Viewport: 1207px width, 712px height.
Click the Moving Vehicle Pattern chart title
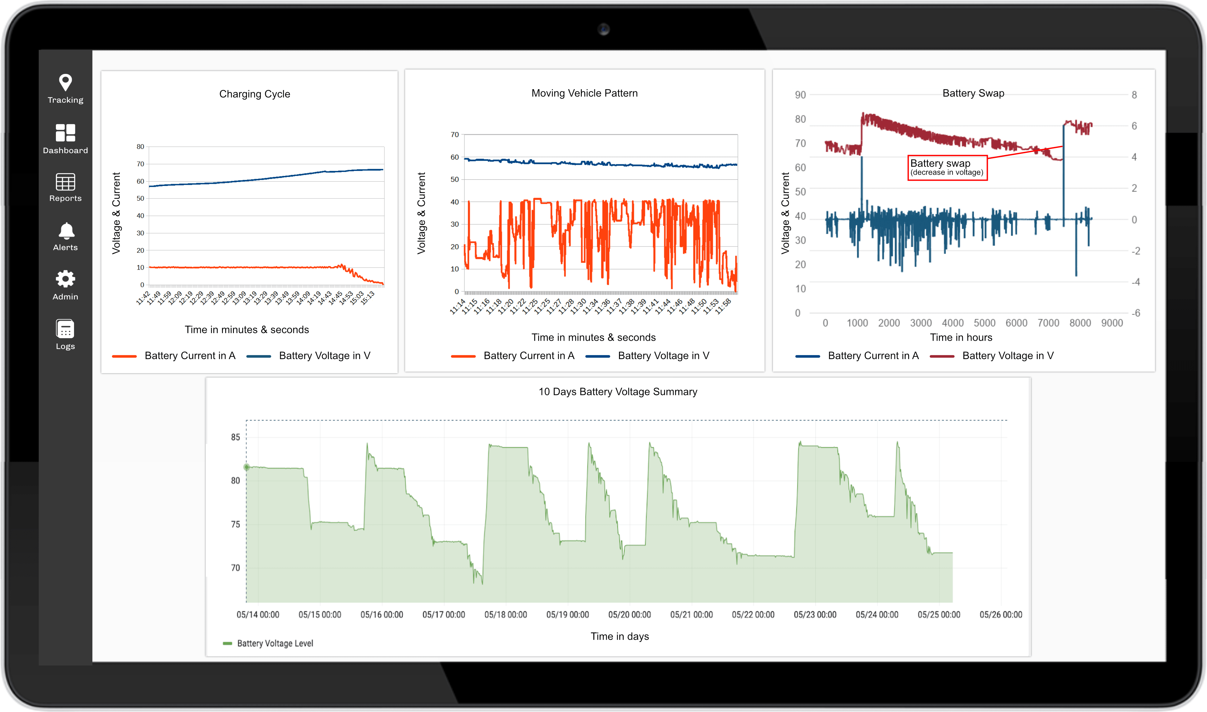click(584, 93)
